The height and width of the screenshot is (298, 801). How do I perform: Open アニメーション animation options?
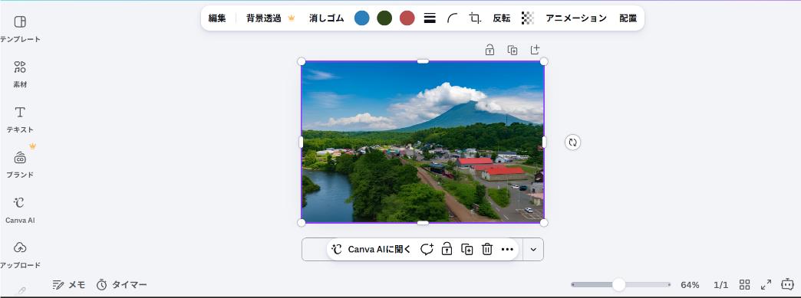pyautogui.click(x=576, y=18)
